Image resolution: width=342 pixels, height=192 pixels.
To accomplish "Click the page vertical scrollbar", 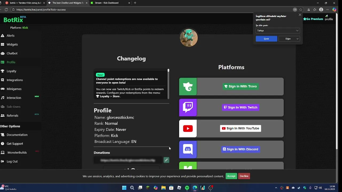I will (x=337, y=81).
